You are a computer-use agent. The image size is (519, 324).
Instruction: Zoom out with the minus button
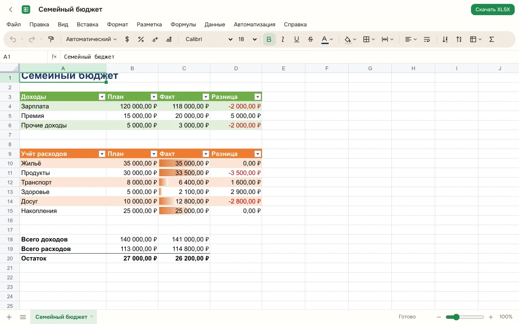(439, 317)
